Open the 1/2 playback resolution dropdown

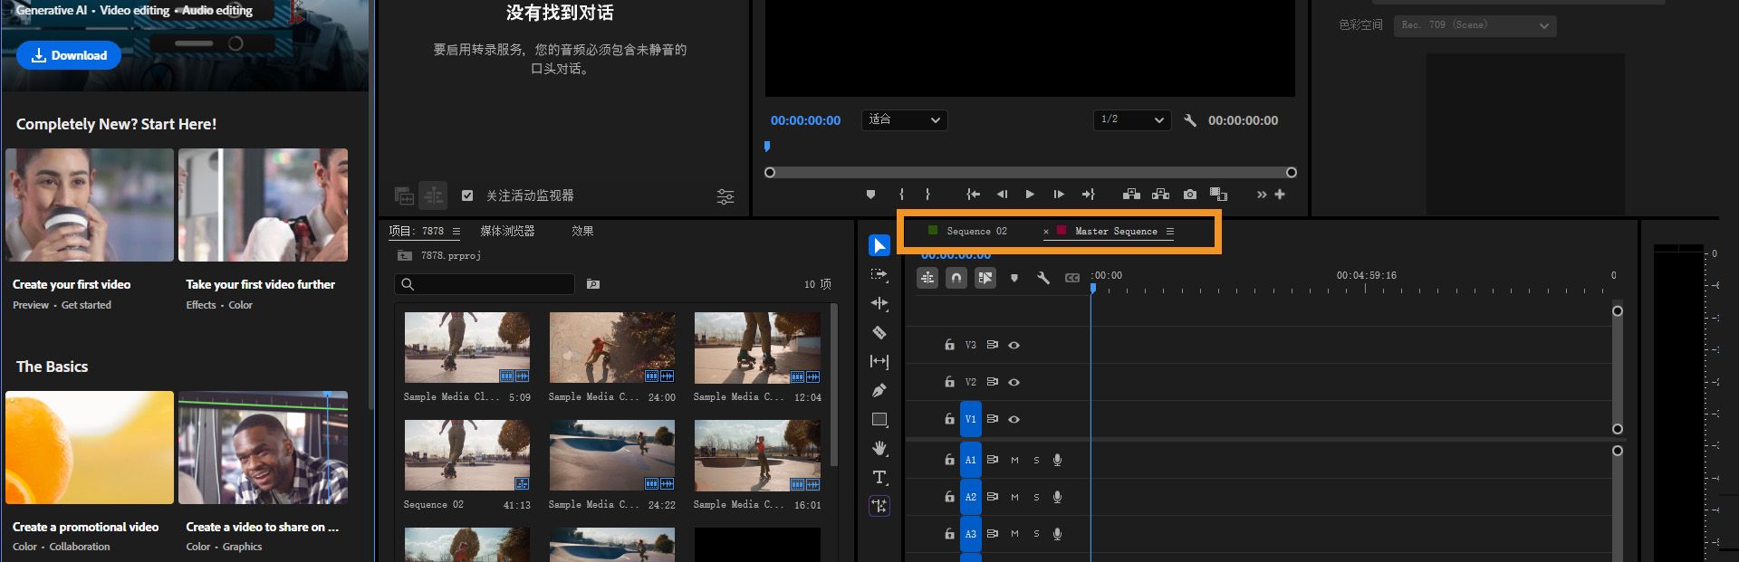(1132, 119)
